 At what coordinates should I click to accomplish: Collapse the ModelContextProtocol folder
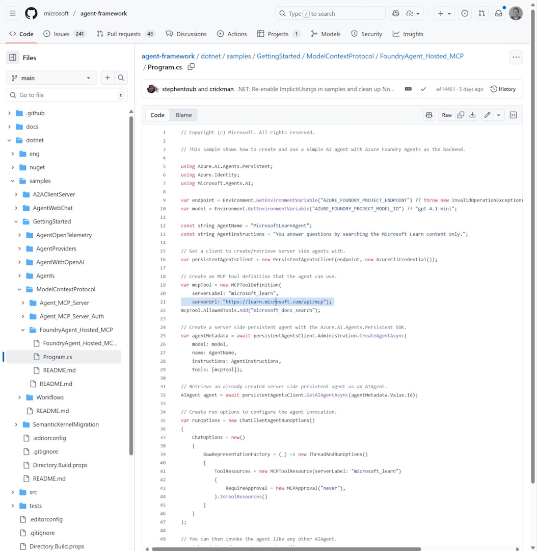pyautogui.click(x=20, y=289)
